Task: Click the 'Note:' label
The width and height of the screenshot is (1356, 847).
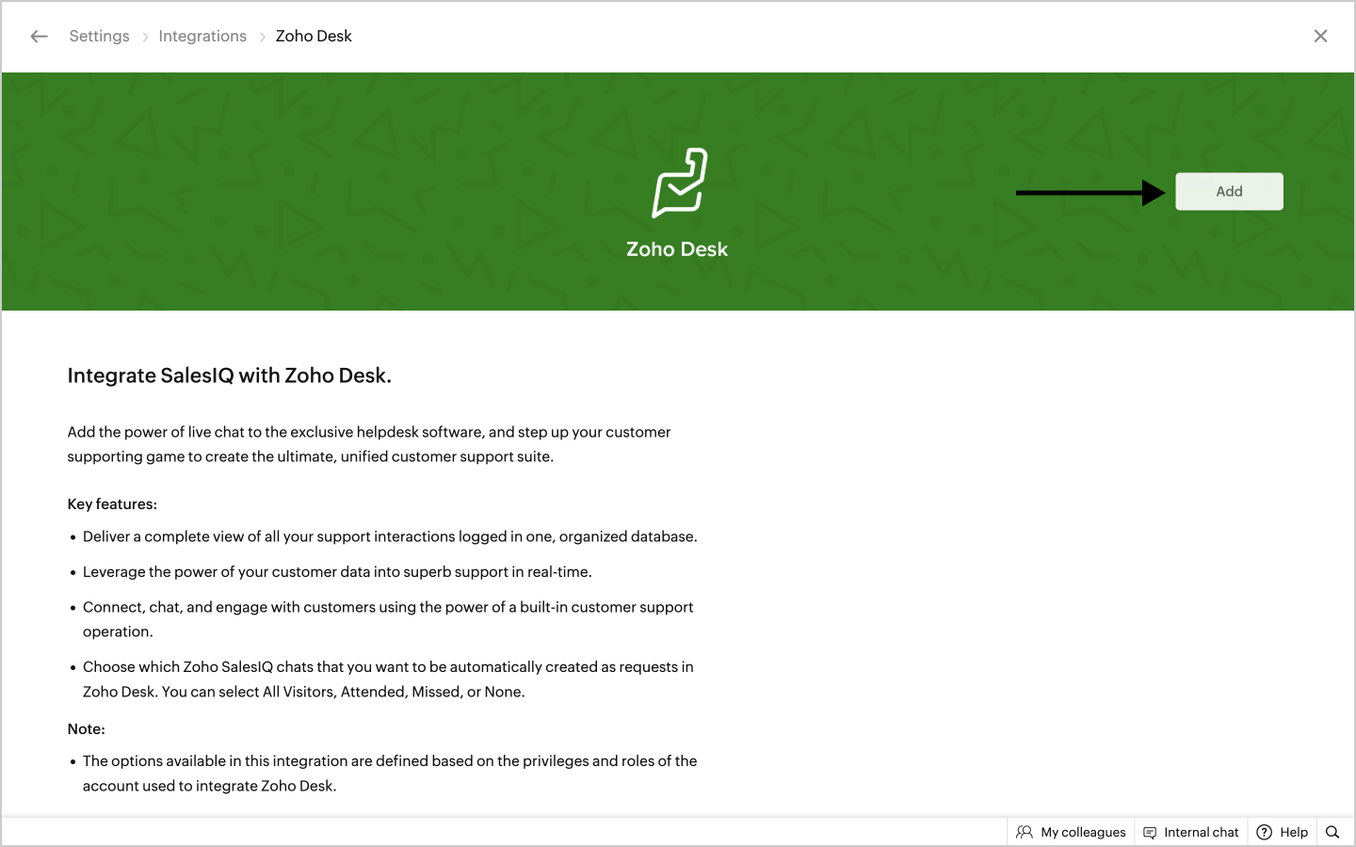Action: coord(86,729)
